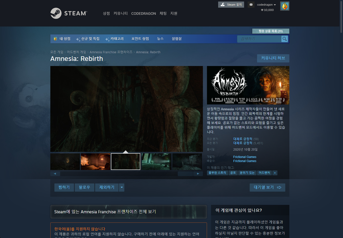
Task: Click 팔로우 follow button
Action: [x=84, y=187]
